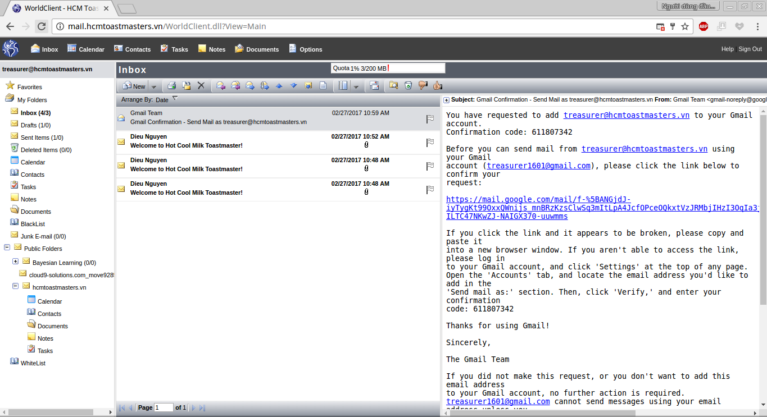
Task: Click the Page number input field
Action: (164, 407)
